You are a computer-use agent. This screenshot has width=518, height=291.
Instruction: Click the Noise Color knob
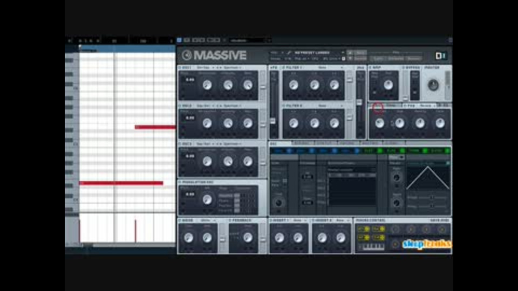click(x=189, y=238)
